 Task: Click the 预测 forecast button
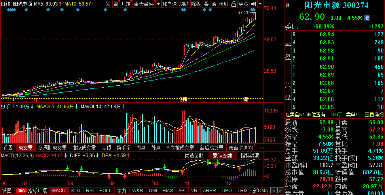click(224, 4)
